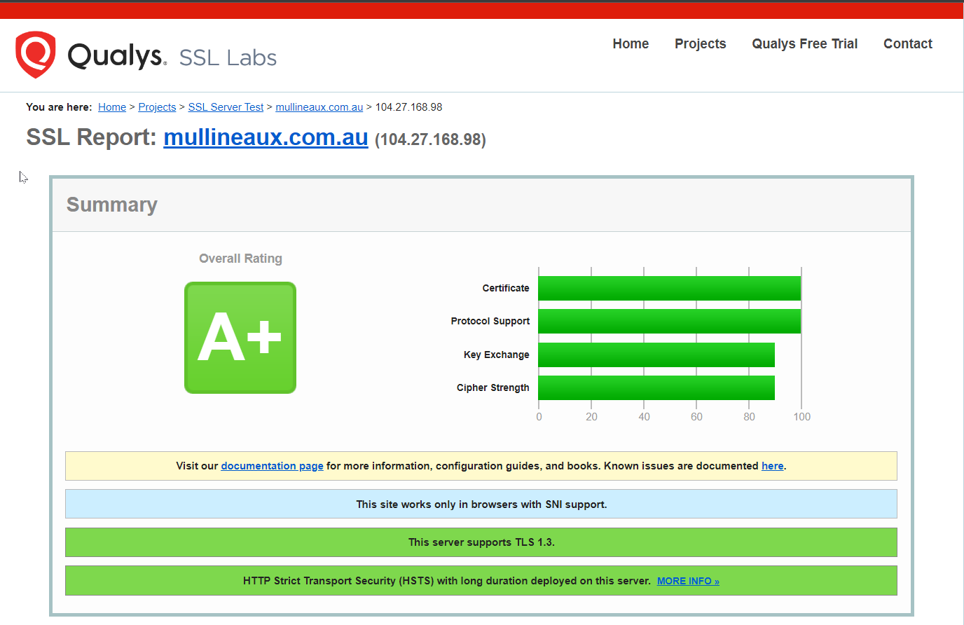Click the SNI support notice banner
964x625 pixels.
(481, 504)
